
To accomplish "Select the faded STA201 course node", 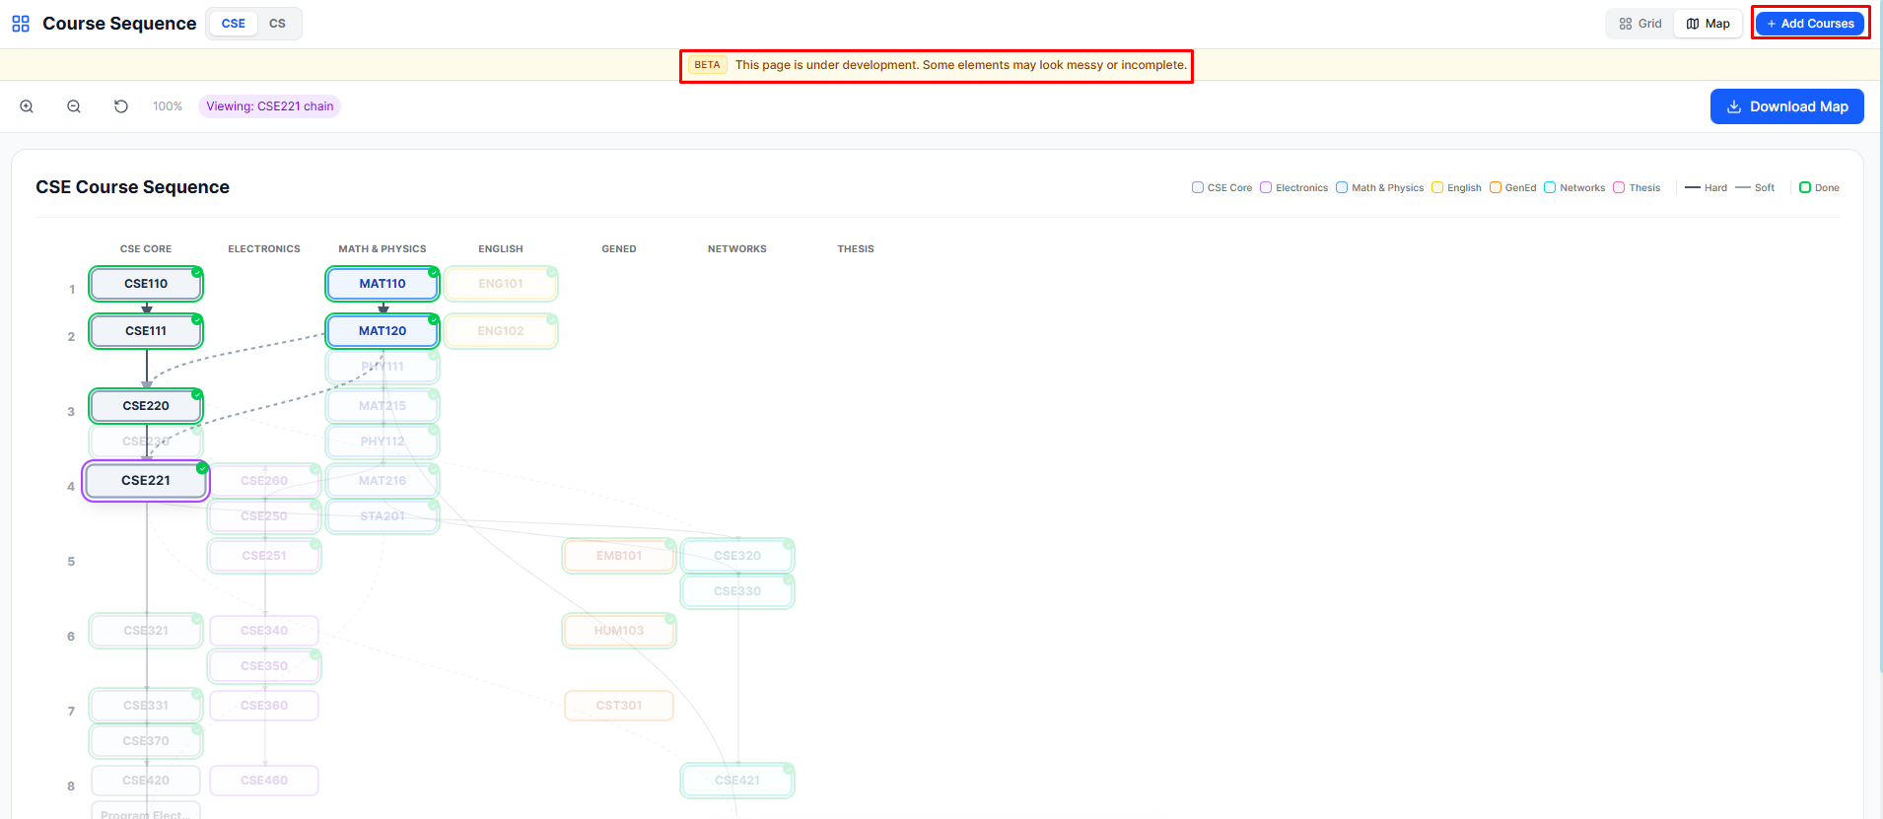I will pyautogui.click(x=383, y=516).
